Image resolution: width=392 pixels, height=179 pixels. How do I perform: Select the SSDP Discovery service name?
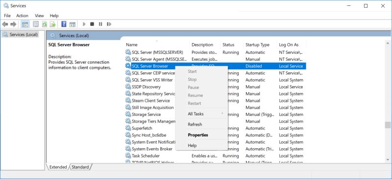point(146,87)
